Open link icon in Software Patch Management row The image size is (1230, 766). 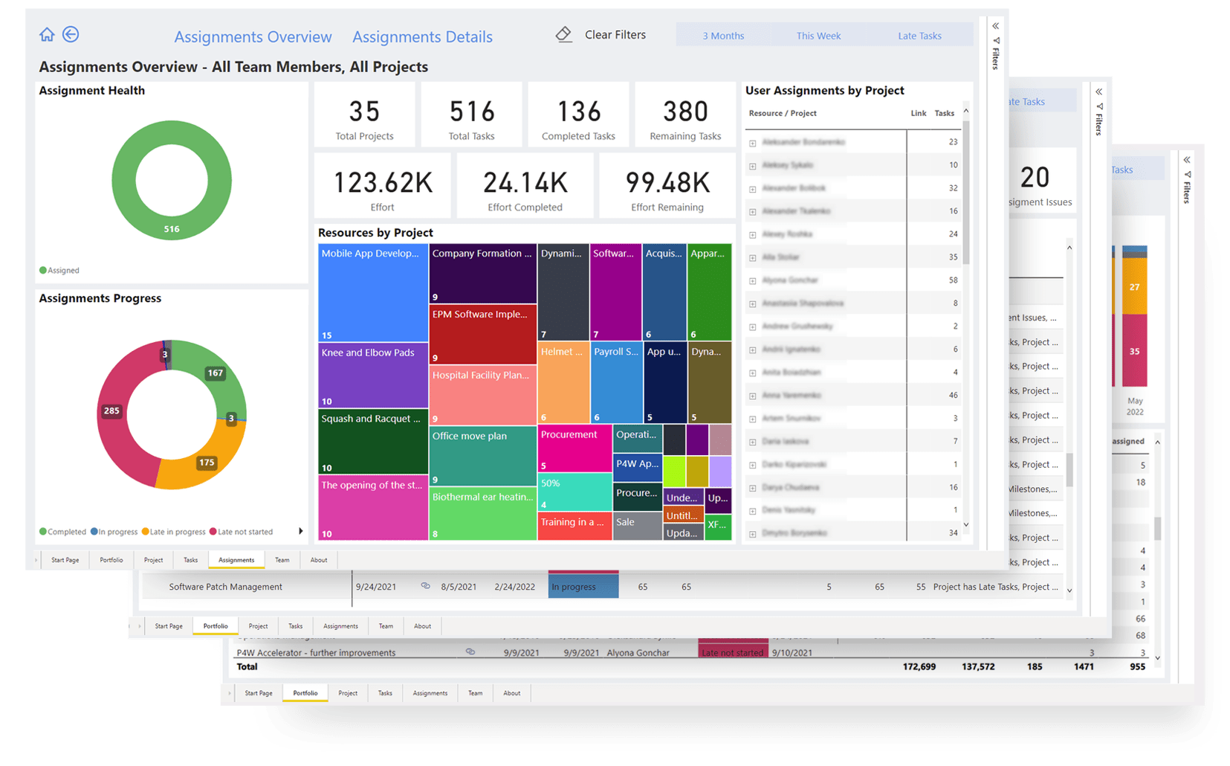point(426,586)
